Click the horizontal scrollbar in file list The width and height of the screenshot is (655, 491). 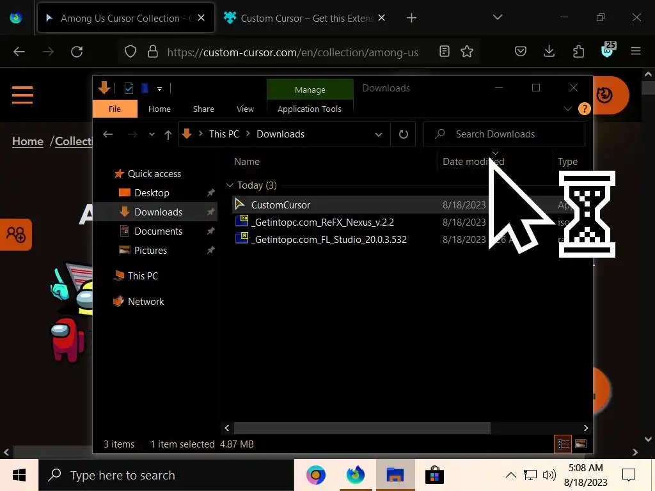(x=362, y=428)
